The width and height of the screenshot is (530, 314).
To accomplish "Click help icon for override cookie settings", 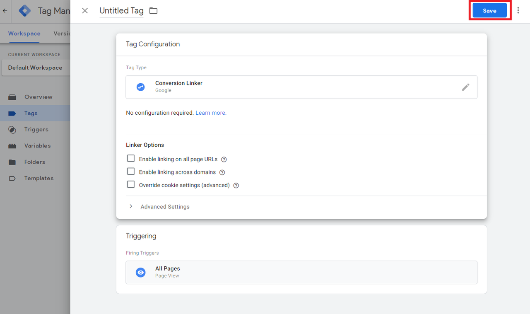I will pyautogui.click(x=236, y=186).
